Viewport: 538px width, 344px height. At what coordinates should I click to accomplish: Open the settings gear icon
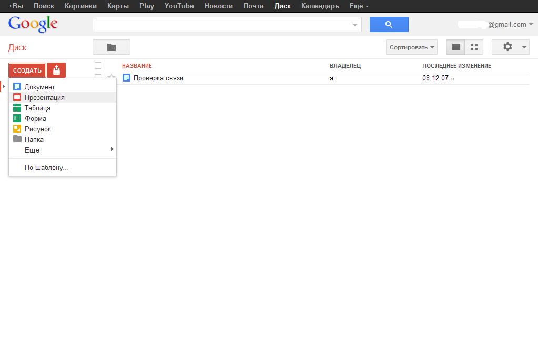[507, 47]
